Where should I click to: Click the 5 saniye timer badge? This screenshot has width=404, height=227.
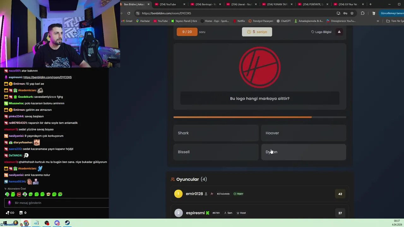tap(257, 32)
